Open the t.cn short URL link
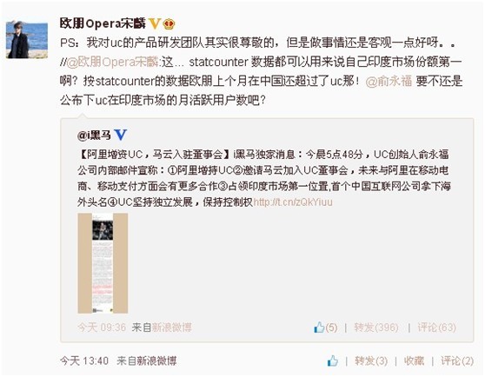Viewport: 485px width, 377px height. 293,202
